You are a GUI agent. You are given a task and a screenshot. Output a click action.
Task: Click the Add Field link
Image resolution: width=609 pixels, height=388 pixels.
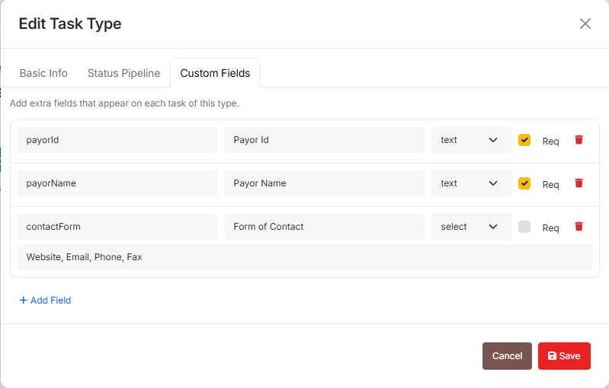coord(45,301)
